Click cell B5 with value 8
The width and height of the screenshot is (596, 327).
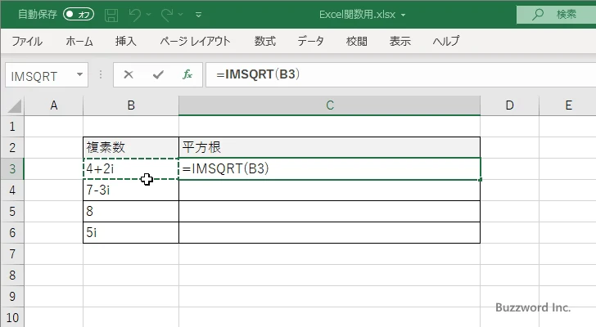(x=131, y=211)
